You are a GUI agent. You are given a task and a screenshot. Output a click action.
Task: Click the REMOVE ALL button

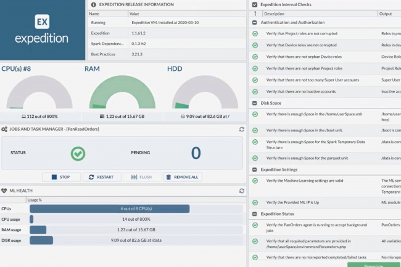[x=183, y=177]
